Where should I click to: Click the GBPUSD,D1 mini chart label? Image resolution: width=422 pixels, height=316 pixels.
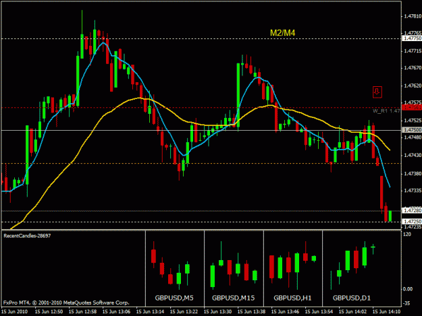tap(352, 298)
